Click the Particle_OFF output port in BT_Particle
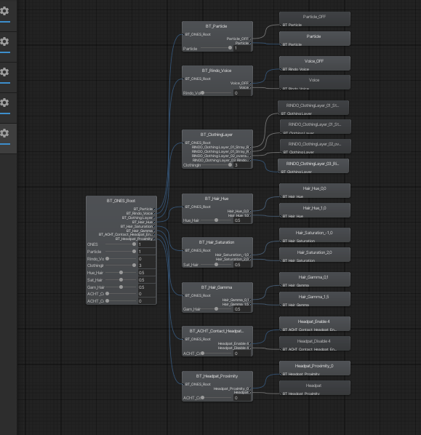 [x=250, y=39]
